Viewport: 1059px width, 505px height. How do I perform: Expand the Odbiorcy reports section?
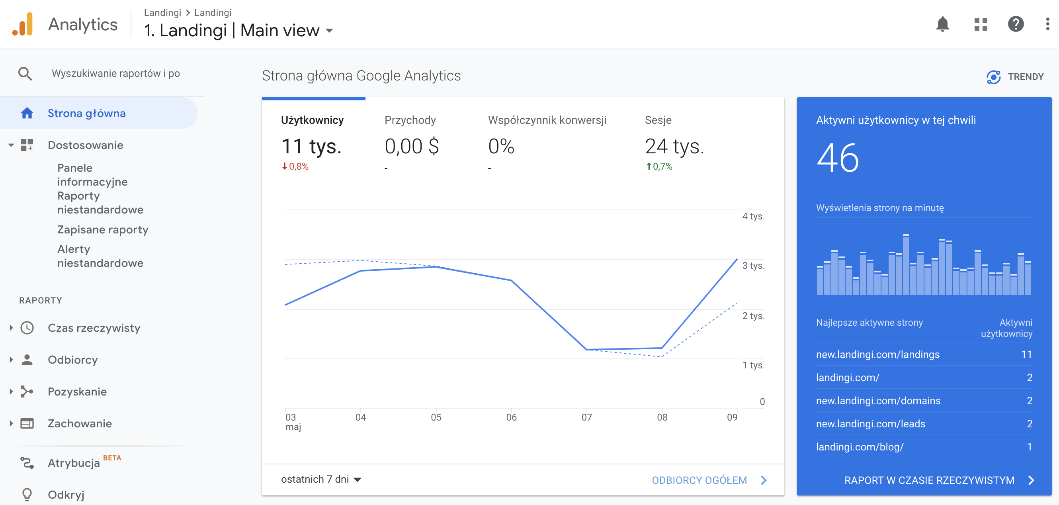tap(11, 359)
